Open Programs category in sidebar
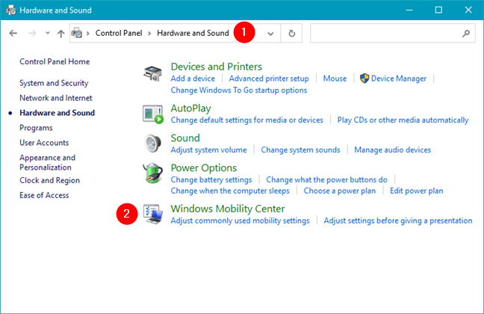Image resolution: width=484 pixels, height=314 pixels. click(36, 128)
